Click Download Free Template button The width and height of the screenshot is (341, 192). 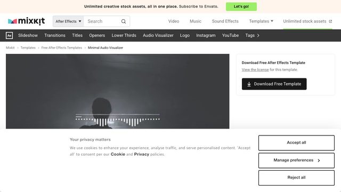(274, 84)
